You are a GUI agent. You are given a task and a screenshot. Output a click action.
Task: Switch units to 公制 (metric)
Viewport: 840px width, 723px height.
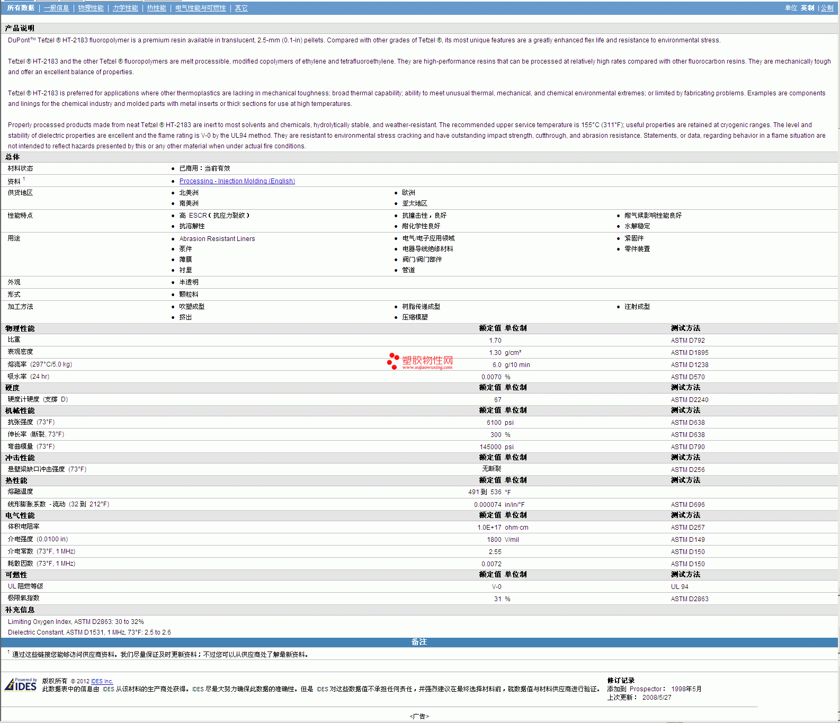(x=827, y=8)
